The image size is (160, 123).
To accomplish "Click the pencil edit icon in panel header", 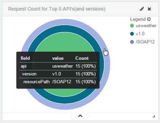I will click(x=142, y=9).
